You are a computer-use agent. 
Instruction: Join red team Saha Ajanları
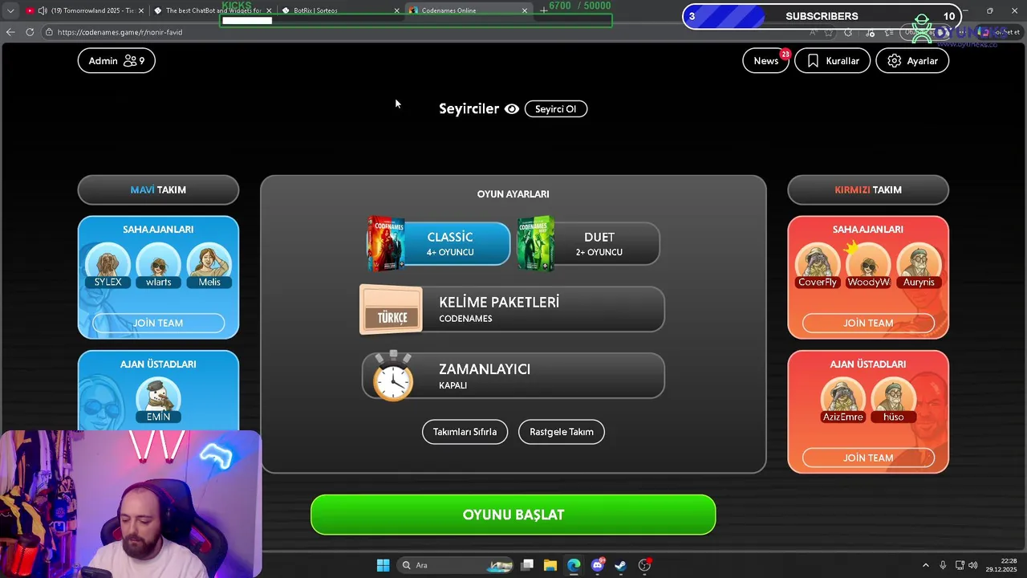coord(868,323)
